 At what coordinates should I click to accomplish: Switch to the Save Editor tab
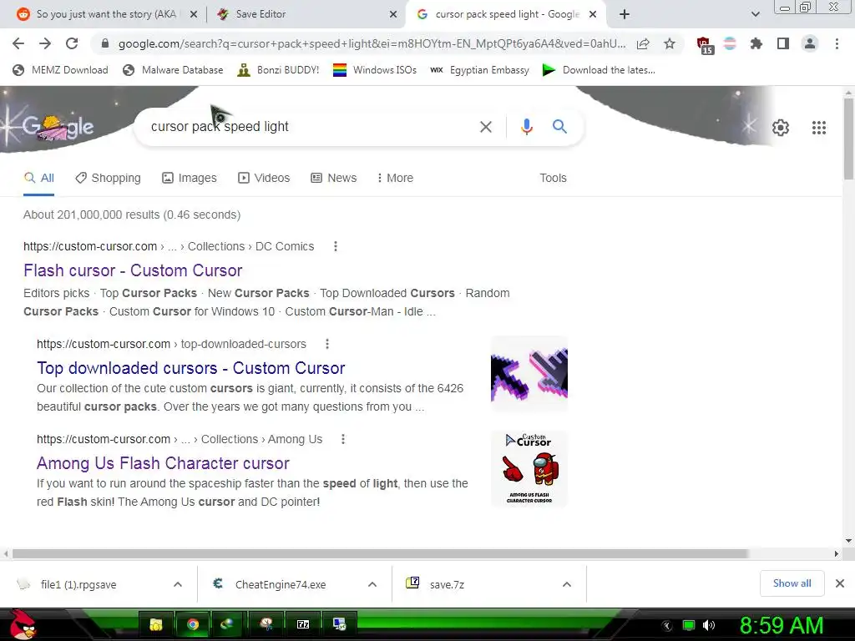click(x=306, y=14)
